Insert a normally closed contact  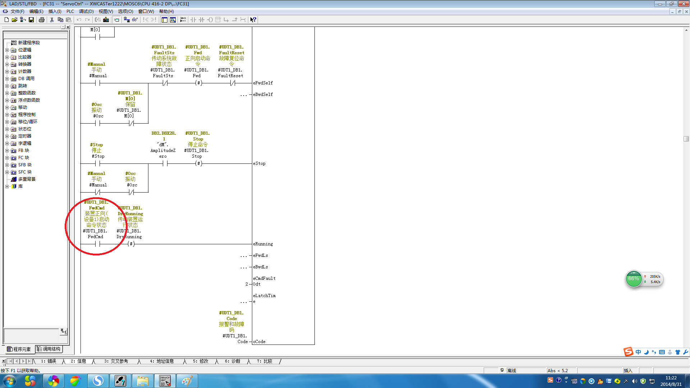pyautogui.click(x=202, y=20)
